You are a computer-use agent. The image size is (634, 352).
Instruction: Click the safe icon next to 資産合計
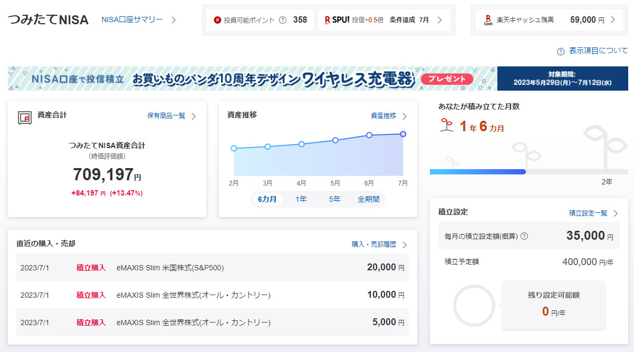coord(25,117)
